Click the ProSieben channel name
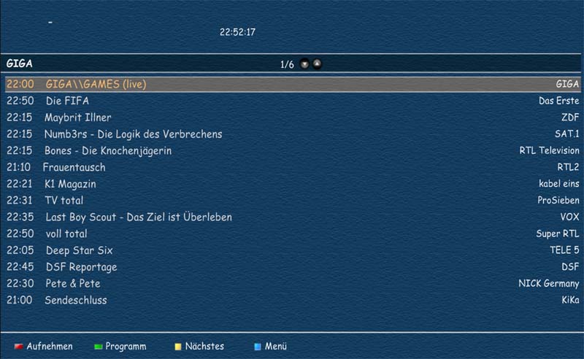The width and height of the screenshot is (584, 359). tap(558, 201)
